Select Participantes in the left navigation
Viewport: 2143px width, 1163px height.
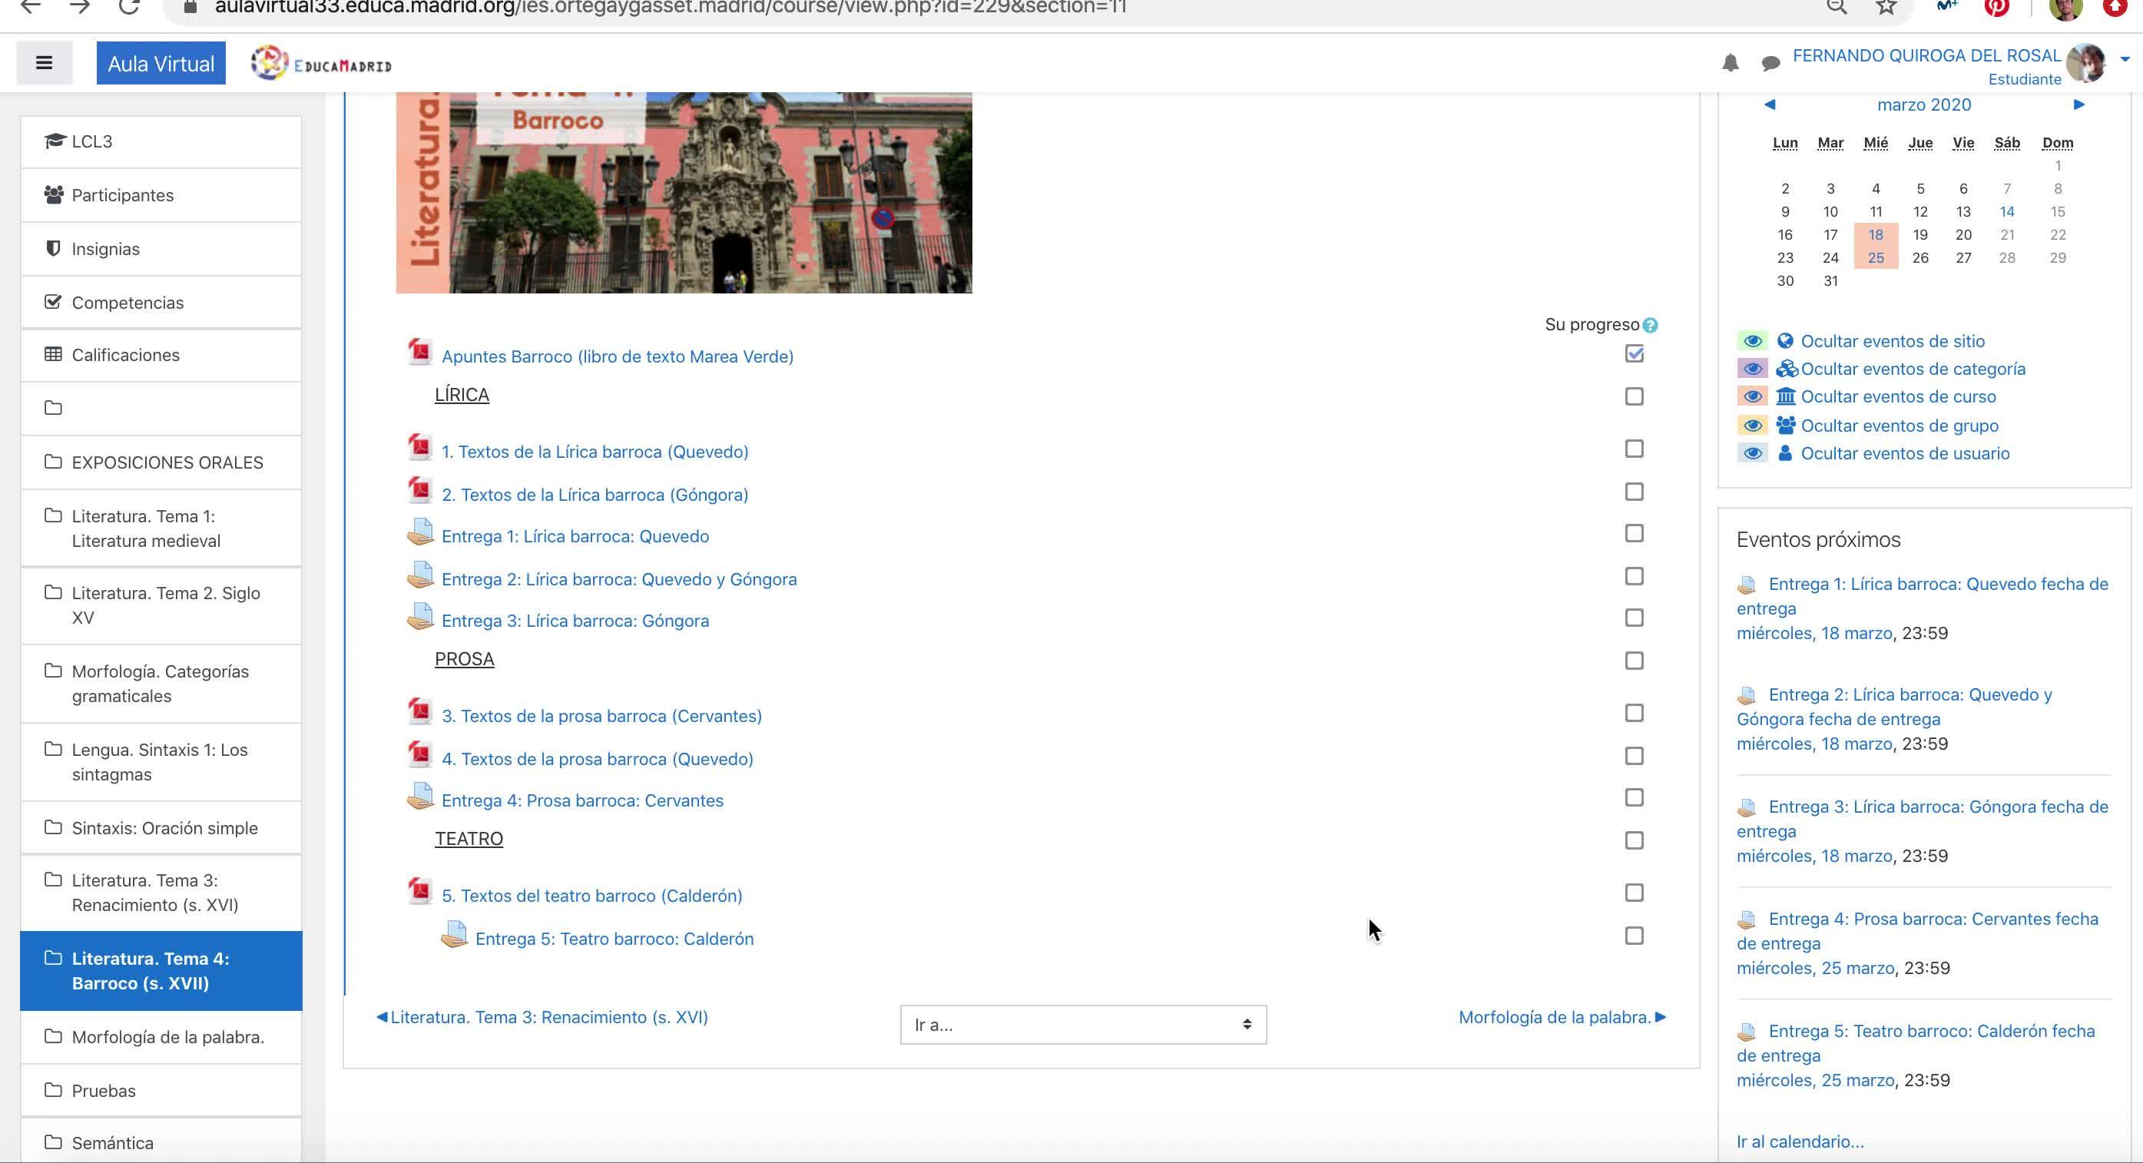pos(122,195)
